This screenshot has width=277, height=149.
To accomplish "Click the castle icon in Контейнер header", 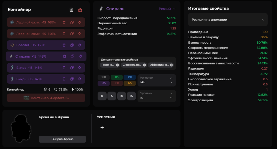I will [x=80, y=10].
